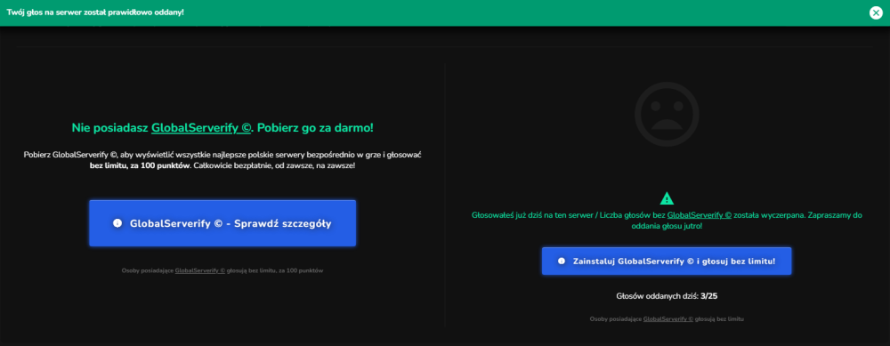Open GlobalServerify link in the green headline

[201, 128]
